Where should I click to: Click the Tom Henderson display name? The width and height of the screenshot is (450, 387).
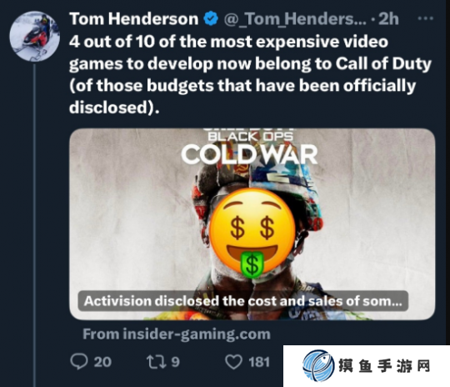(x=133, y=19)
